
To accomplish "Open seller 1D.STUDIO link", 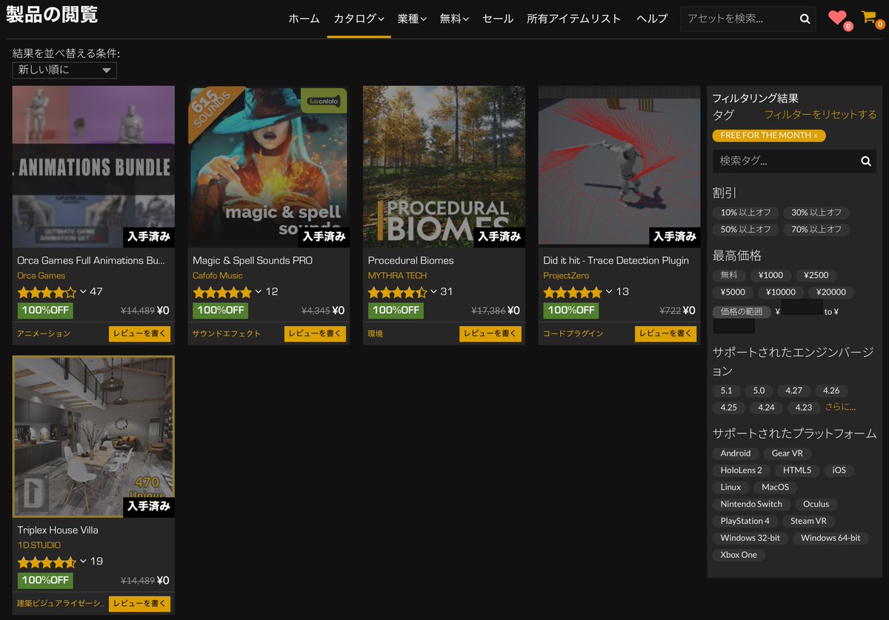I will [x=39, y=545].
